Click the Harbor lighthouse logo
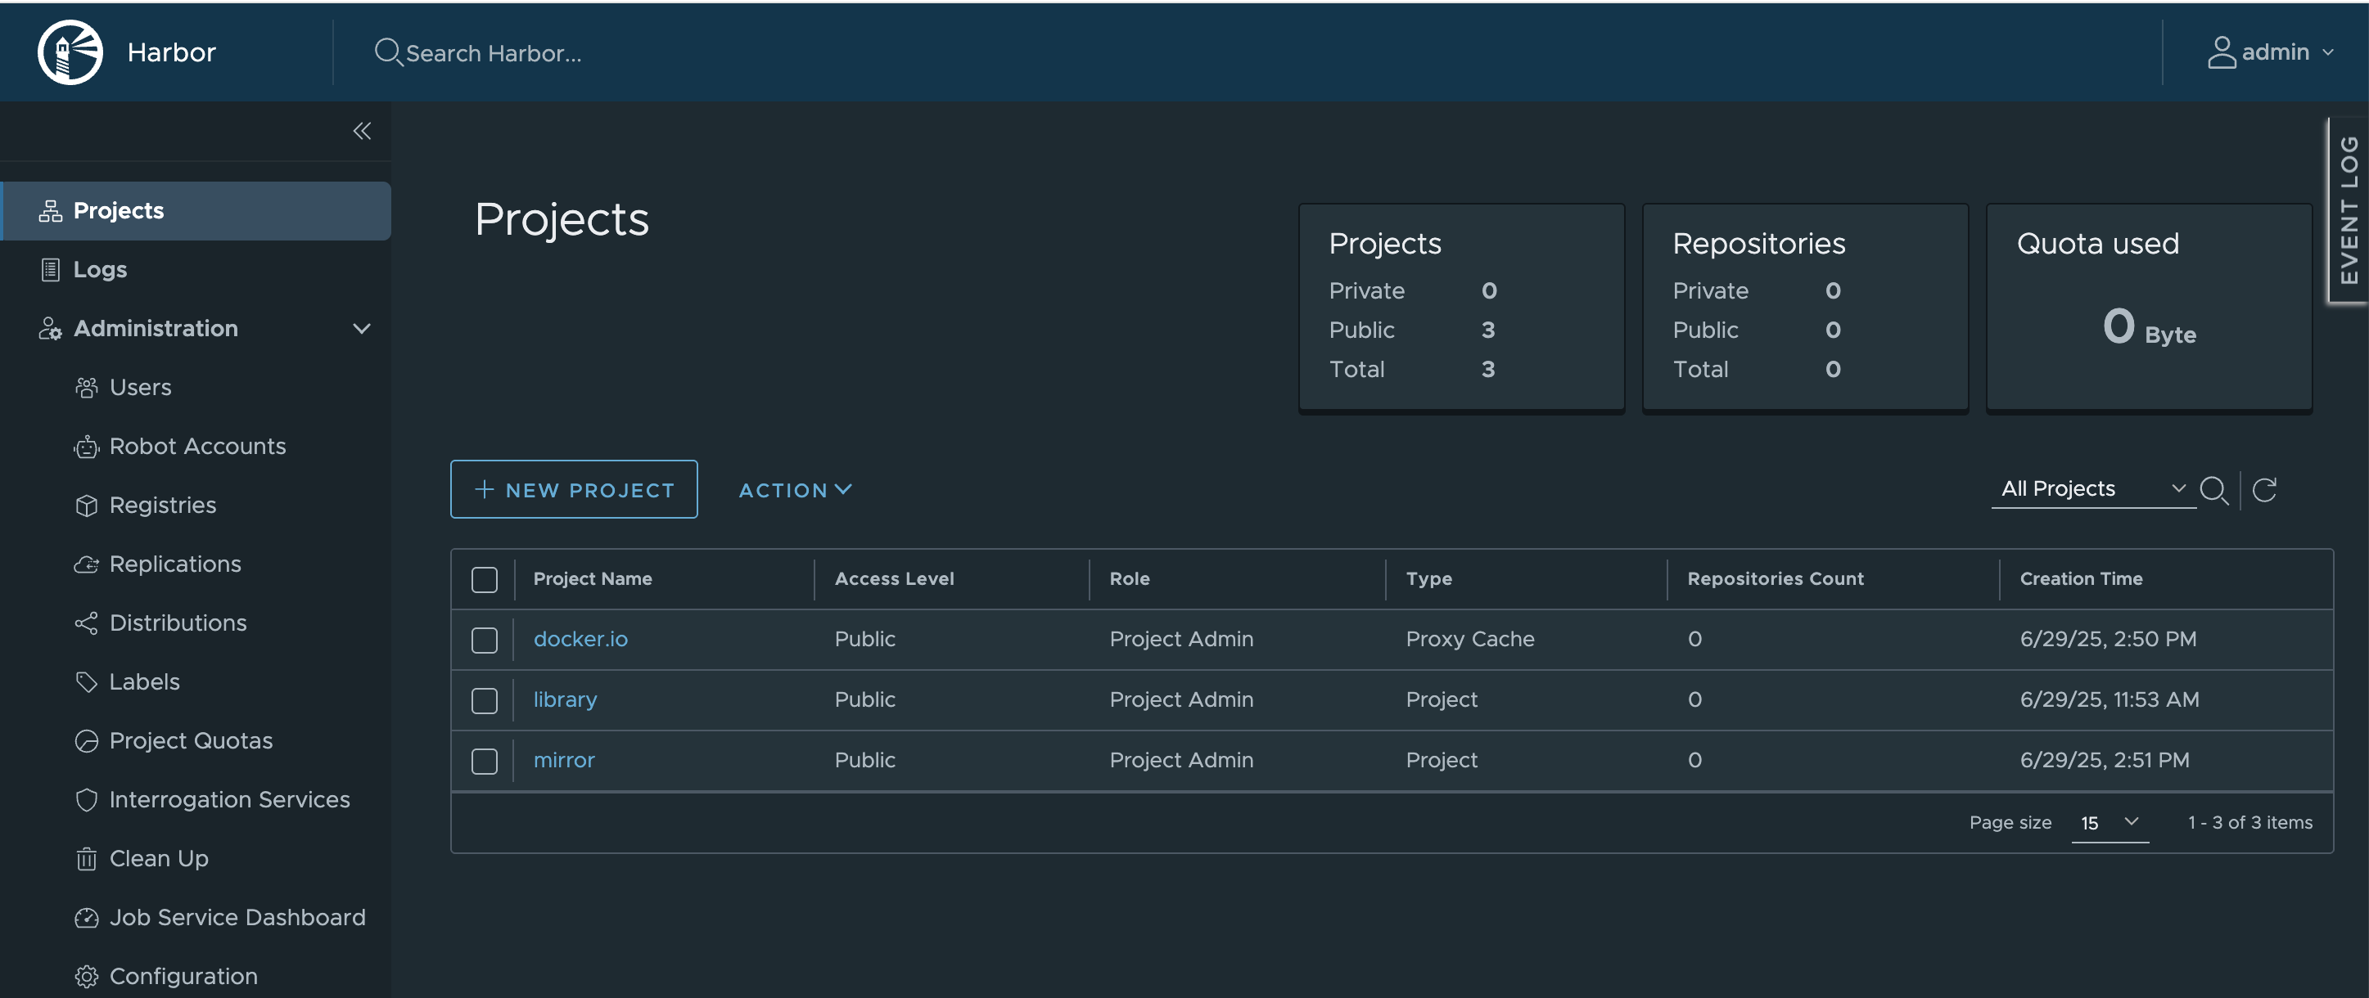The height and width of the screenshot is (998, 2369). click(70, 52)
